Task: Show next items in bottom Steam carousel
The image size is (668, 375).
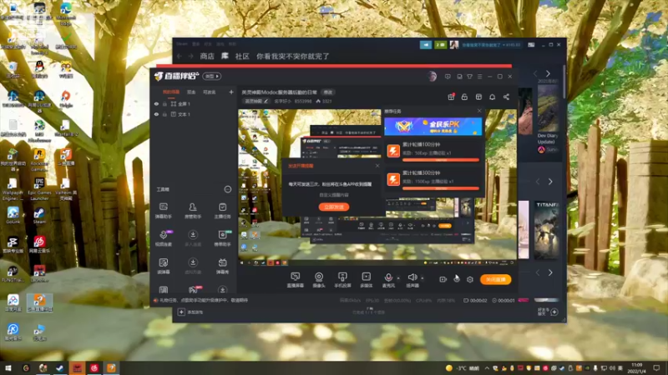Action: tap(550, 272)
